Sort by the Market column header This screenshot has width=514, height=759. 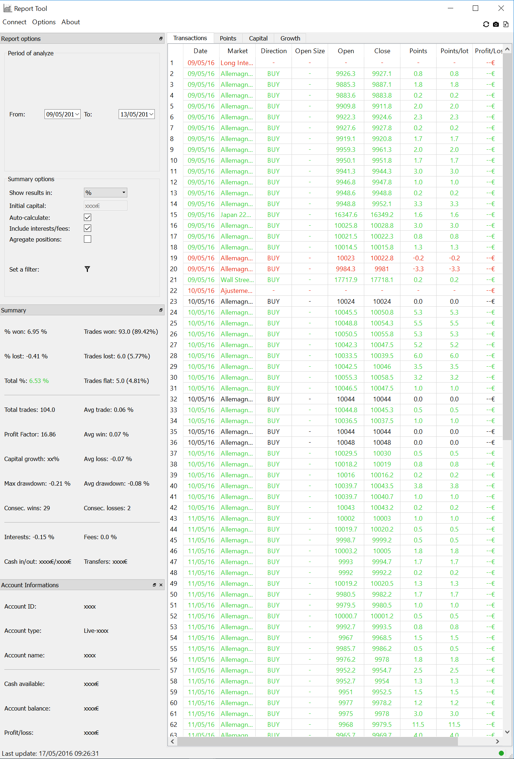(238, 51)
